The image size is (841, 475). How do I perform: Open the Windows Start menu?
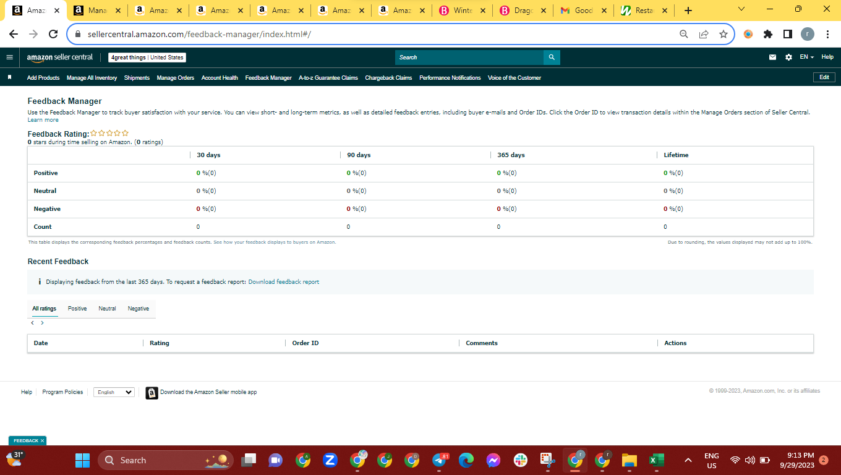coord(82,460)
